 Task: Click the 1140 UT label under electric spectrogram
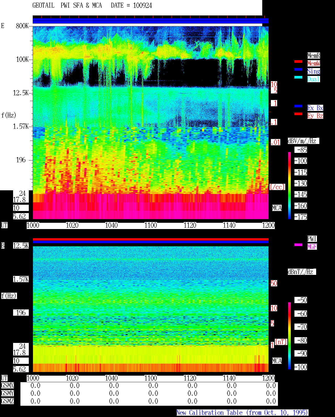coord(229,225)
